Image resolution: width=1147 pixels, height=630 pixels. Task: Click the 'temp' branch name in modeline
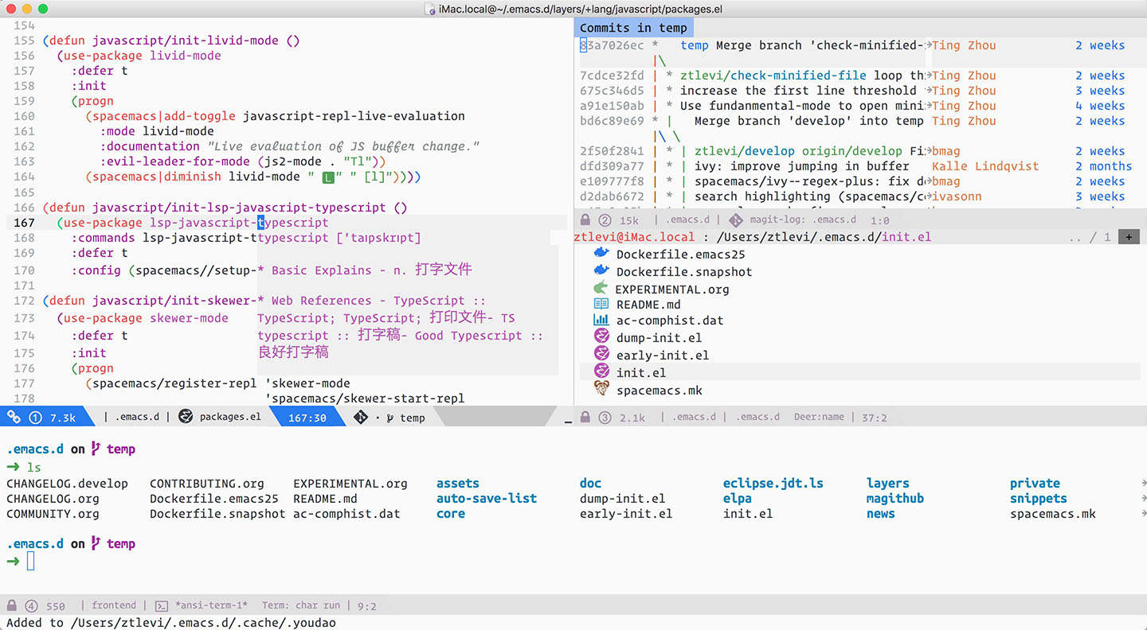(x=412, y=418)
